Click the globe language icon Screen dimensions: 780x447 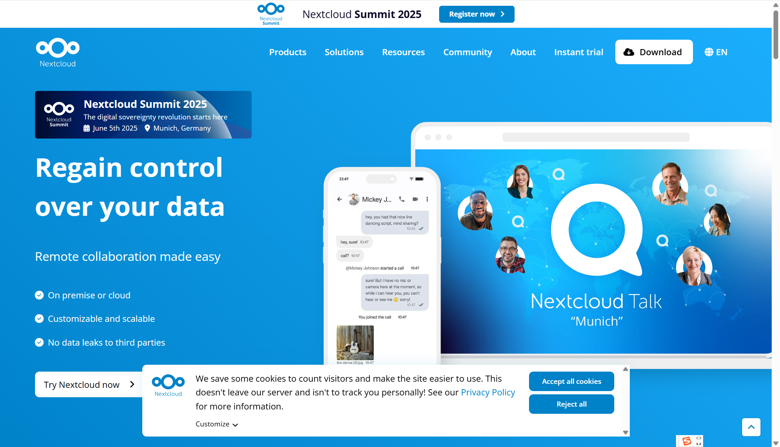tap(709, 52)
